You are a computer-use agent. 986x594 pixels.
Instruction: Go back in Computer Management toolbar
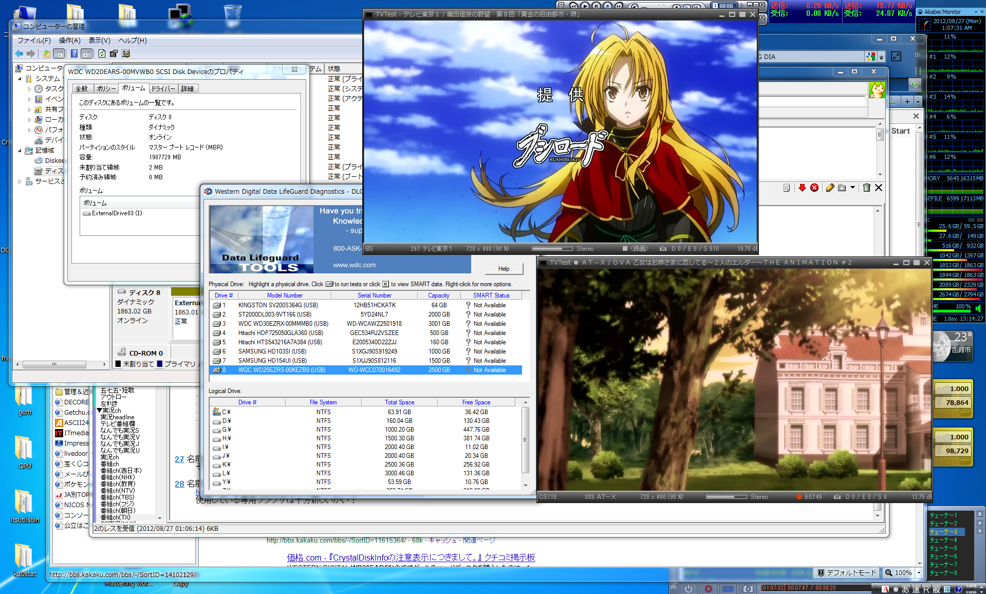(x=19, y=53)
